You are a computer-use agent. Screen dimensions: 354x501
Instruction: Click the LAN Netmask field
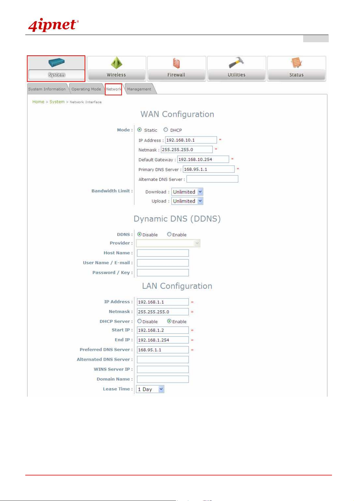pos(163,312)
